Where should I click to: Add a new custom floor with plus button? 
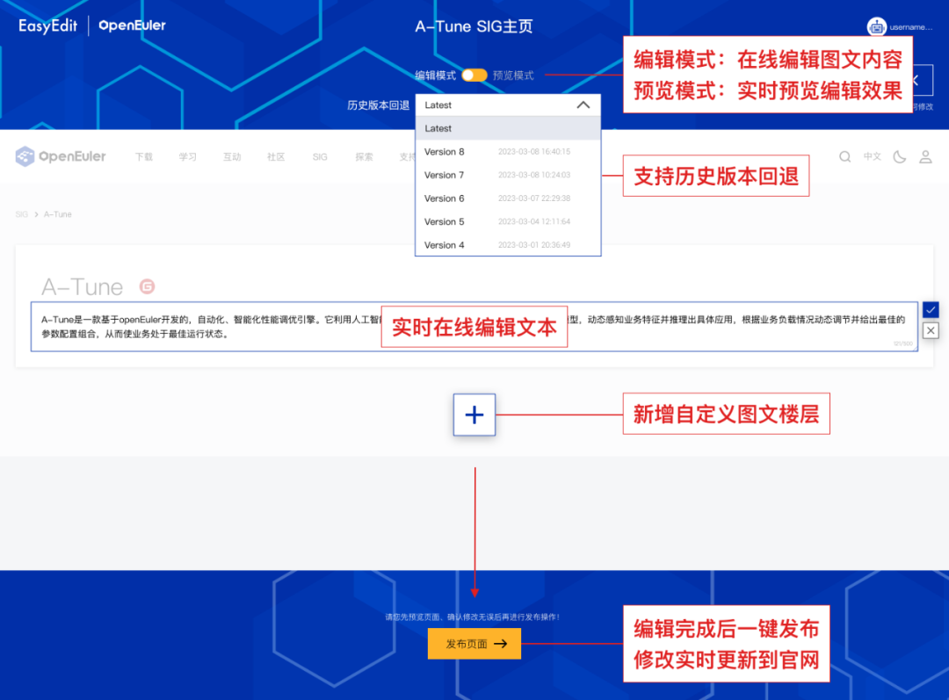pyautogui.click(x=474, y=415)
